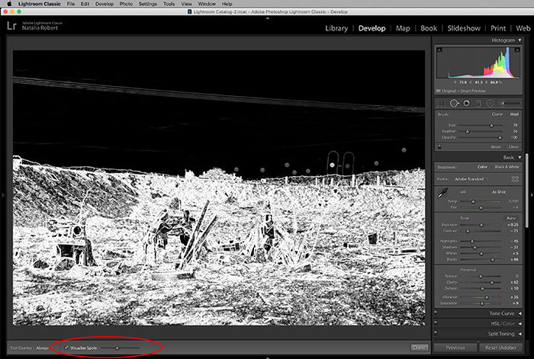Open the profile browser grid icon
The width and height of the screenshot is (534, 359).
click(x=514, y=178)
